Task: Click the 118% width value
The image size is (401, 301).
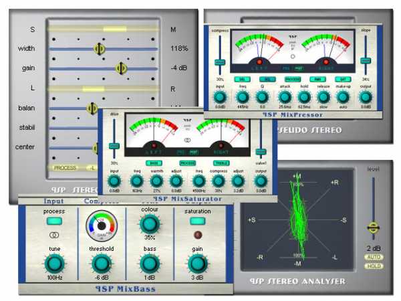Action: tap(179, 48)
